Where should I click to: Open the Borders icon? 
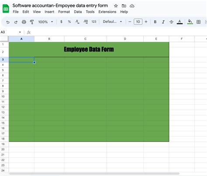(x=198, y=22)
